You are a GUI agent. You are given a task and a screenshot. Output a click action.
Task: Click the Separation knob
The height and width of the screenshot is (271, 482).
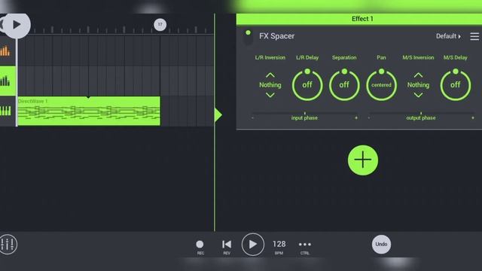point(344,85)
